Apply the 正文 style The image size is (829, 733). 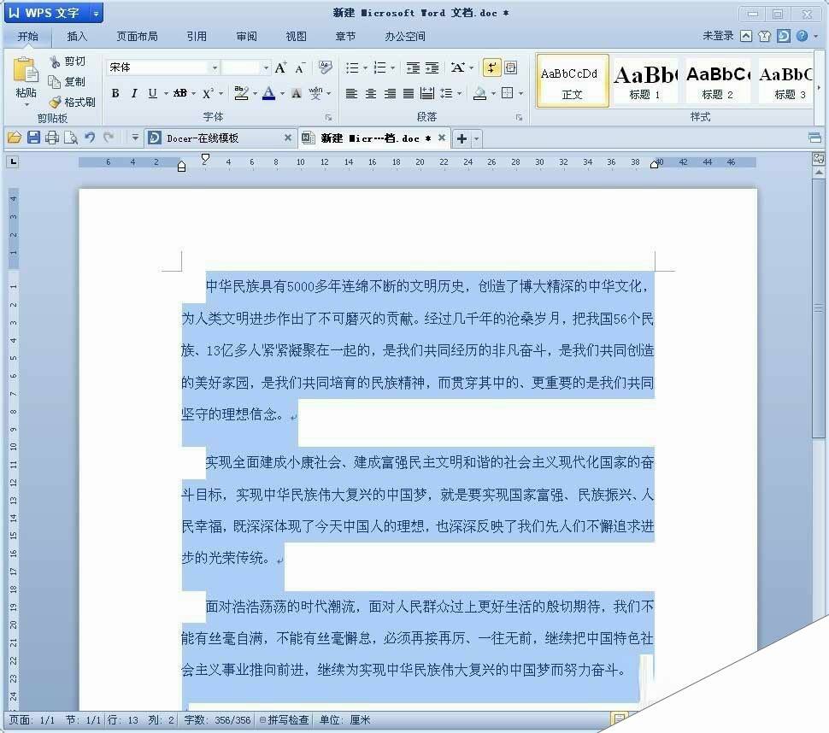pos(572,81)
